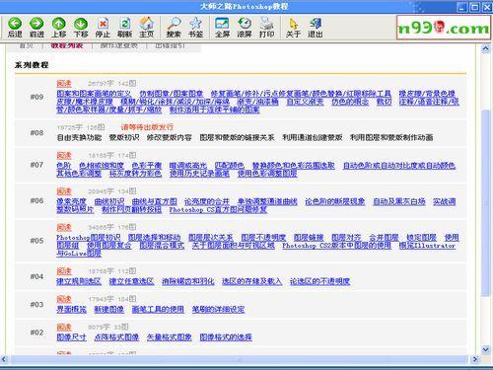
Task: Open 阅读 link in row #04
Action: [x=64, y=271]
